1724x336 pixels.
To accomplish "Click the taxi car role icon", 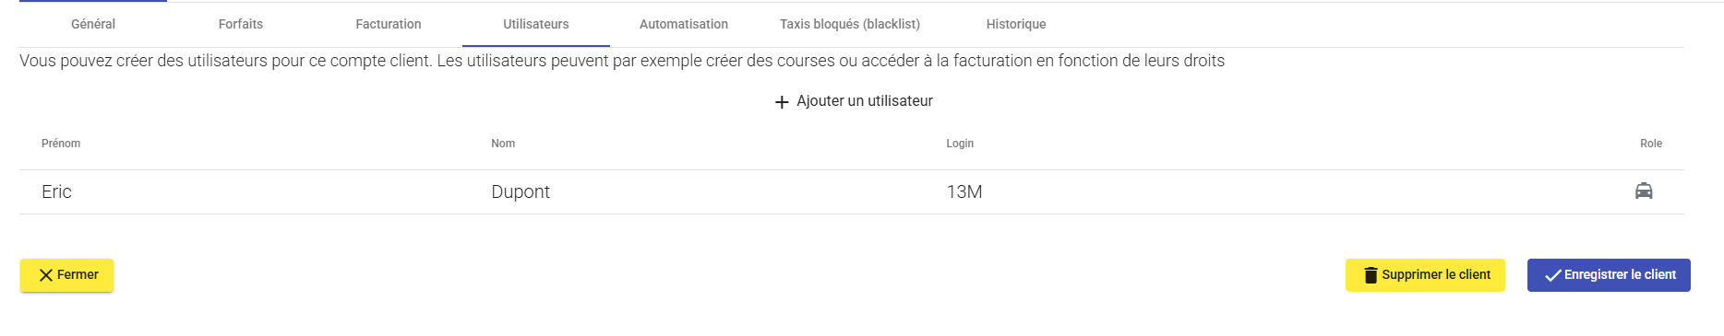I will point(1644,191).
